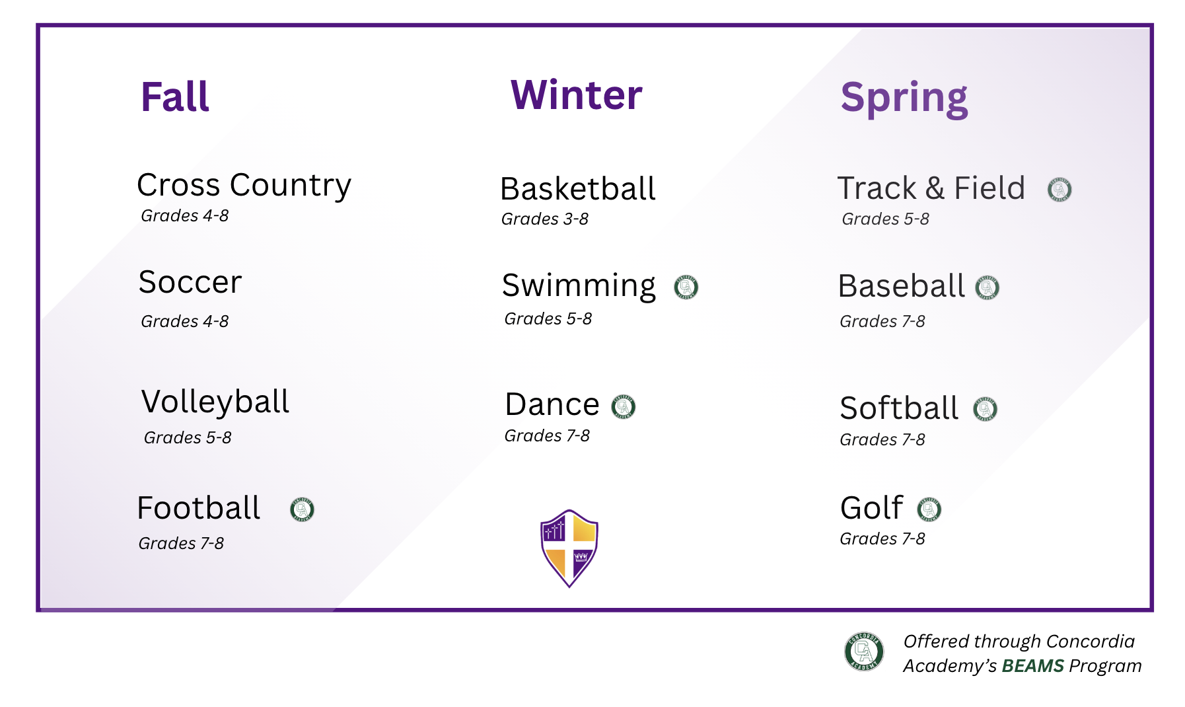1185x707 pixels.
Task: Select the Spring season heading
Action: 904,99
